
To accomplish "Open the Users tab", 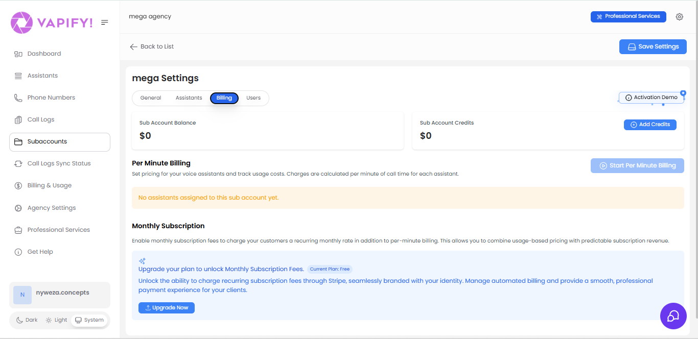I will [x=254, y=98].
